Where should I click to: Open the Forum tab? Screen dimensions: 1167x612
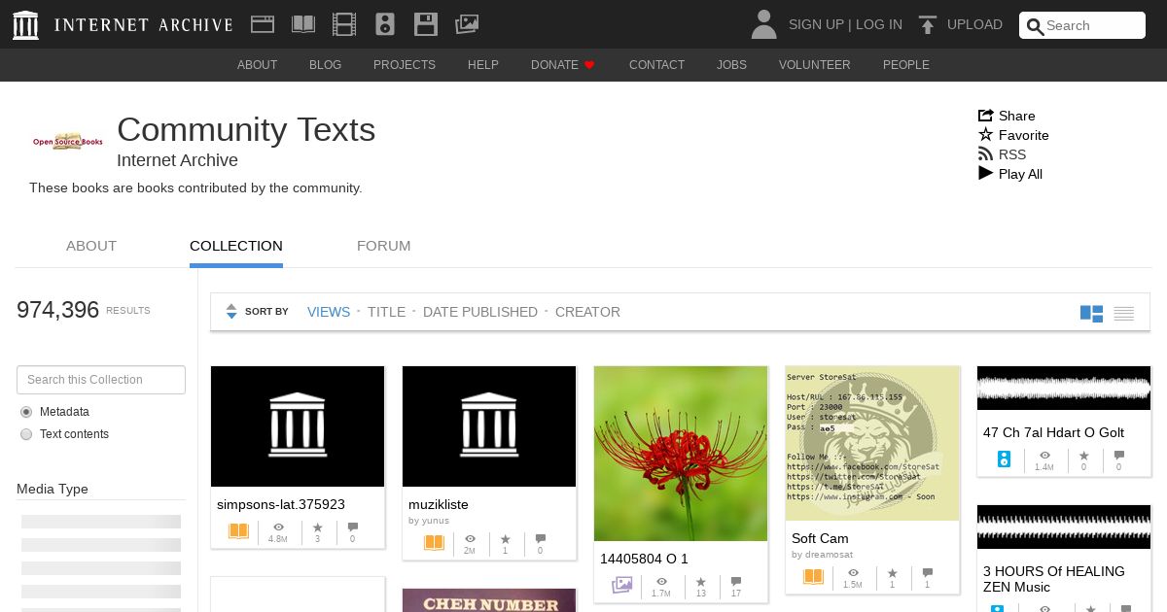coord(384,246)
